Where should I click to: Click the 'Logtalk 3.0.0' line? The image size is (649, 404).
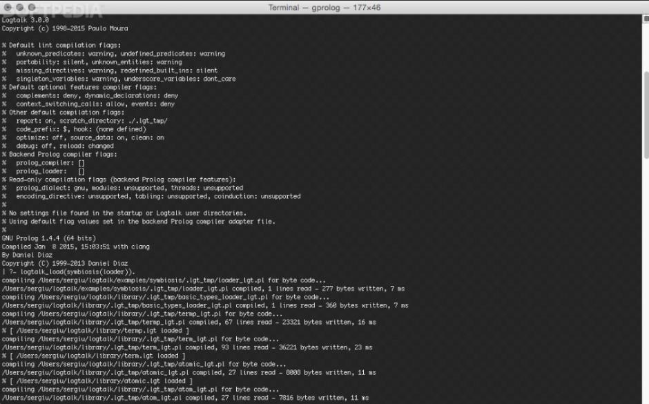click(x=26, y=20)
